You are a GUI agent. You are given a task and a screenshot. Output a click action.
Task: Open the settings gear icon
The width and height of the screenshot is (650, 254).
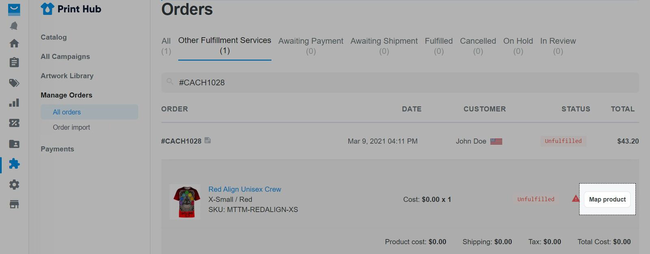(14, 185)
